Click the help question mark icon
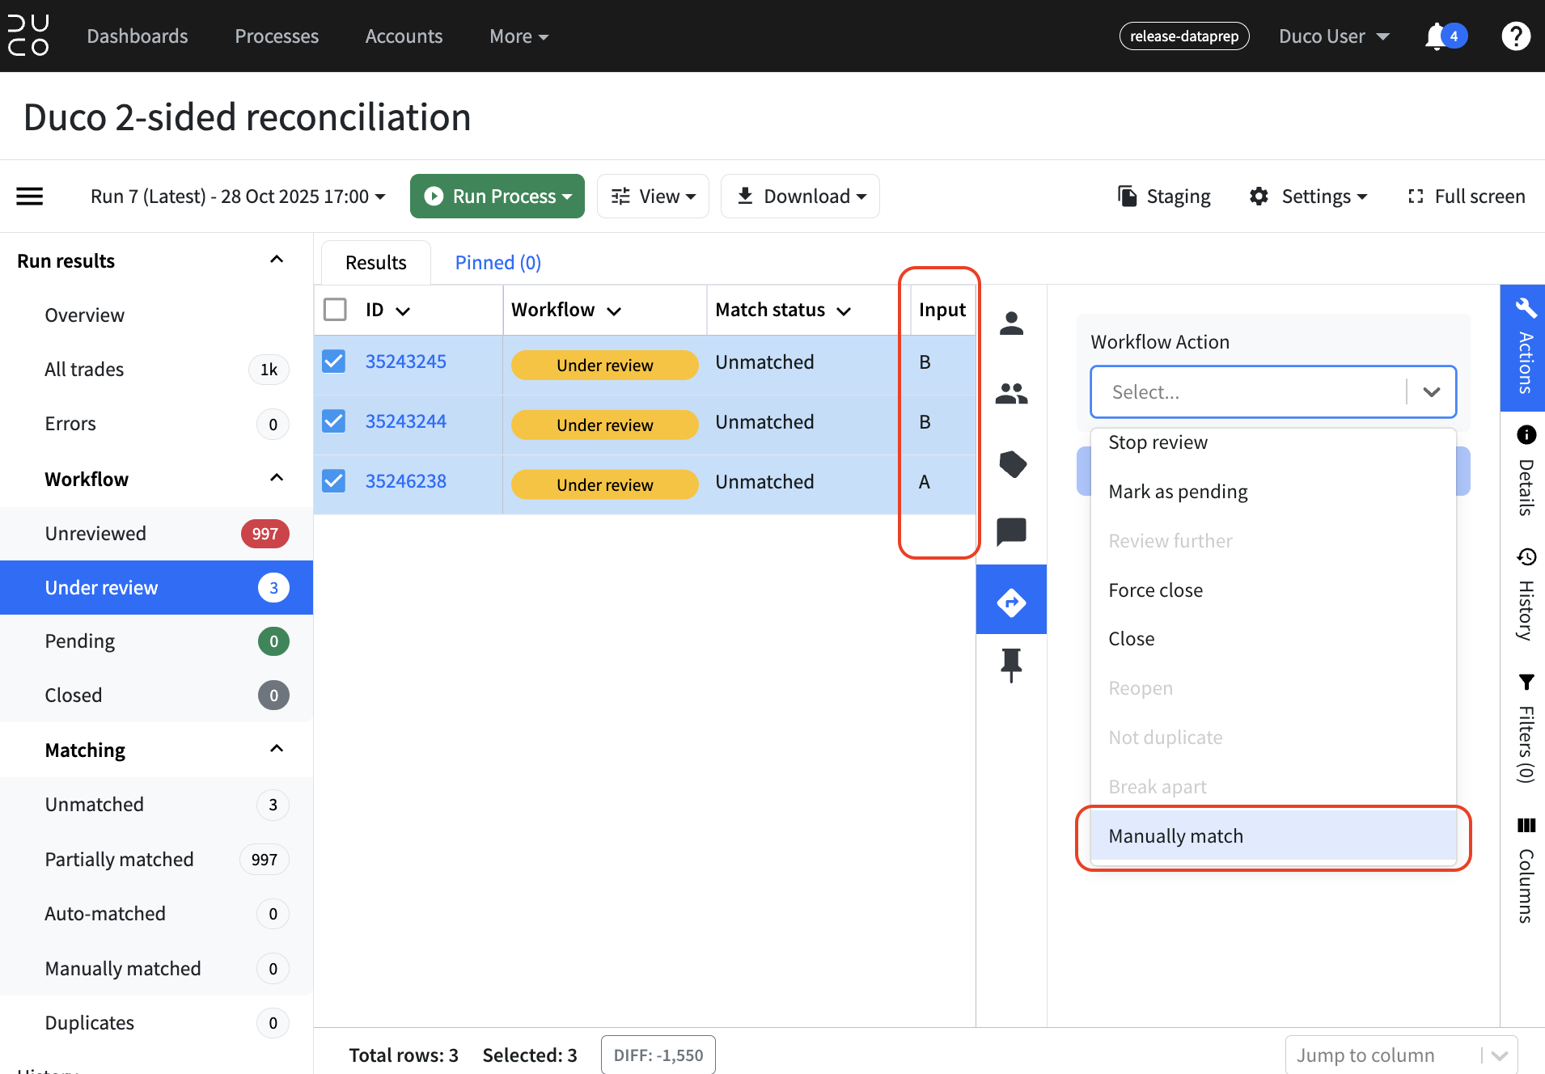This screenshot has height=1074, width=1545. (1516, 36)
